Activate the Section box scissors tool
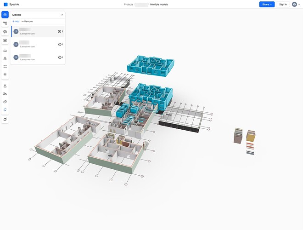This screenshot has width=303, height=230. click(5, 94)
